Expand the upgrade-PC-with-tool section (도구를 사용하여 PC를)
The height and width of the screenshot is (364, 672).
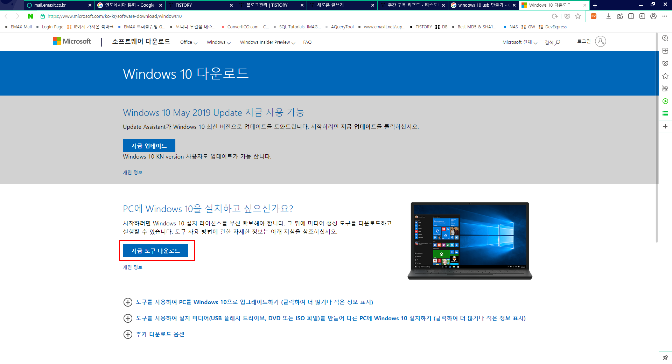248,302
